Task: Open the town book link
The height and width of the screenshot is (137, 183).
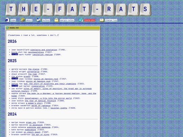Action: click(33, 74)
